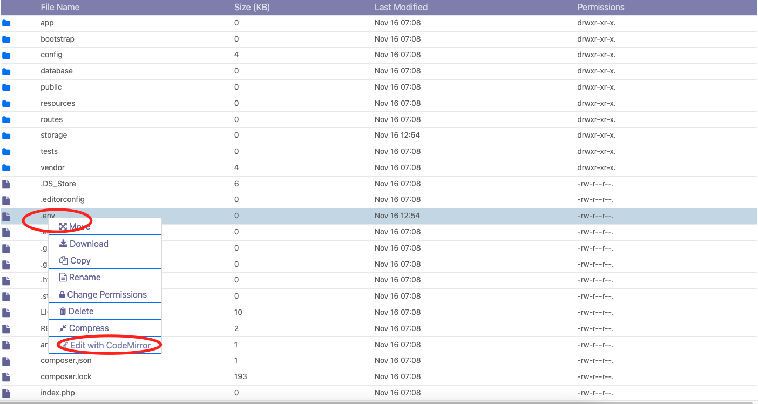This screenshot has height=404, width=758.
Task: Click the index.php file icon
Action: pos(6,393)
